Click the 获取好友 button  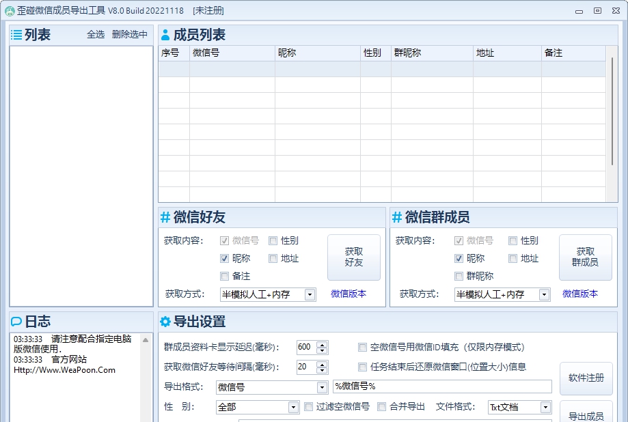pyautogui.click(x=354, y=257)
